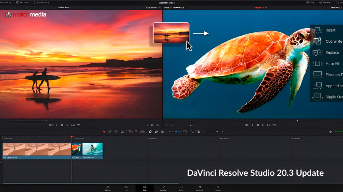The height and width of the screenshot is (192, 343).
Task: Open the Effects Library
Action: point(5,2)
